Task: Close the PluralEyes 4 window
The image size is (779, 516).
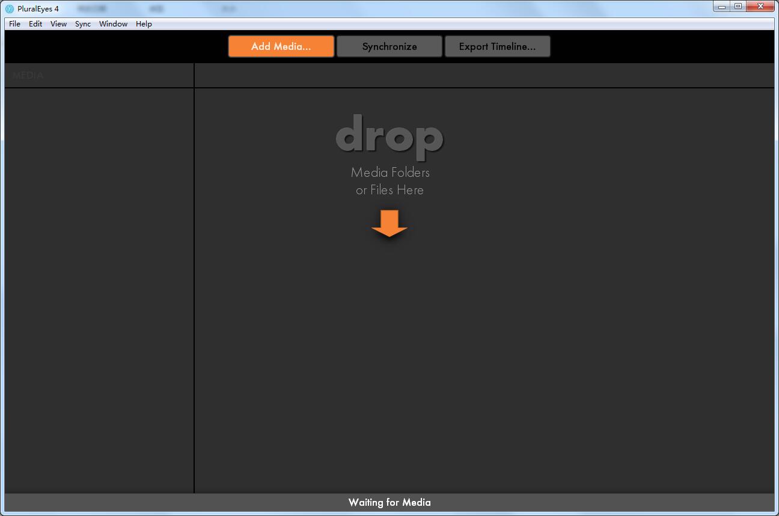Action: [x=760, y=7]
